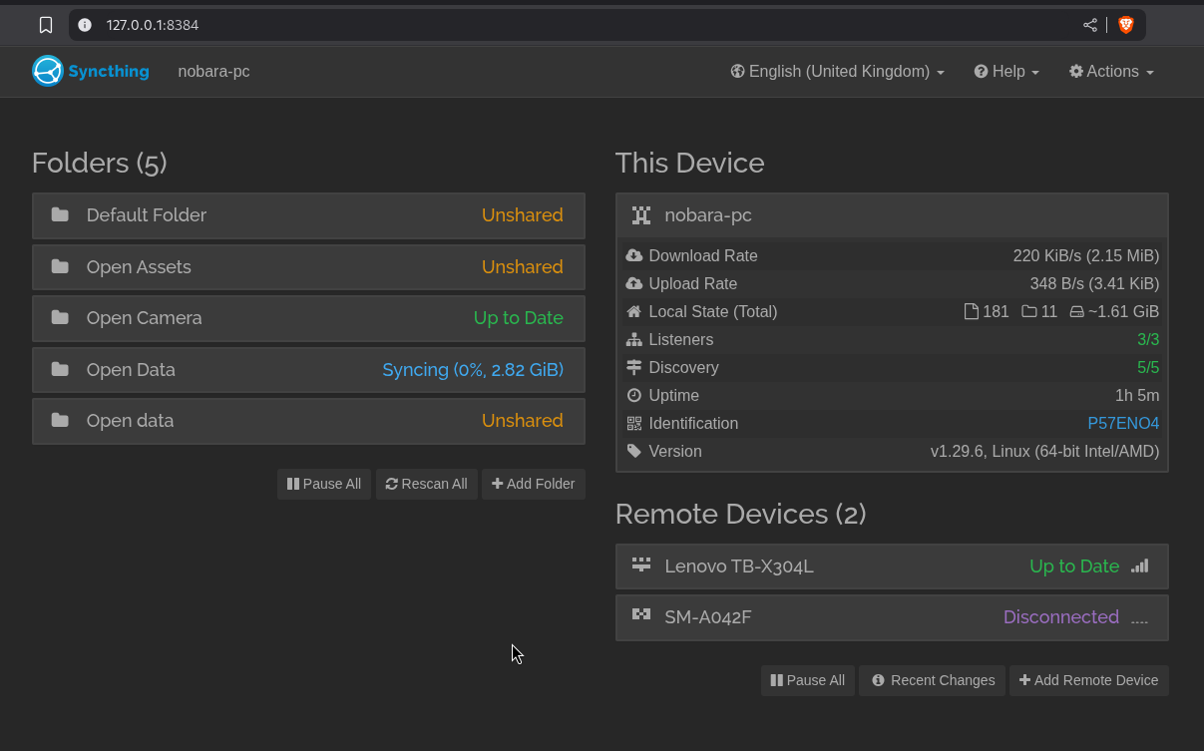Click the Local State home icon

tap(634, 311)
